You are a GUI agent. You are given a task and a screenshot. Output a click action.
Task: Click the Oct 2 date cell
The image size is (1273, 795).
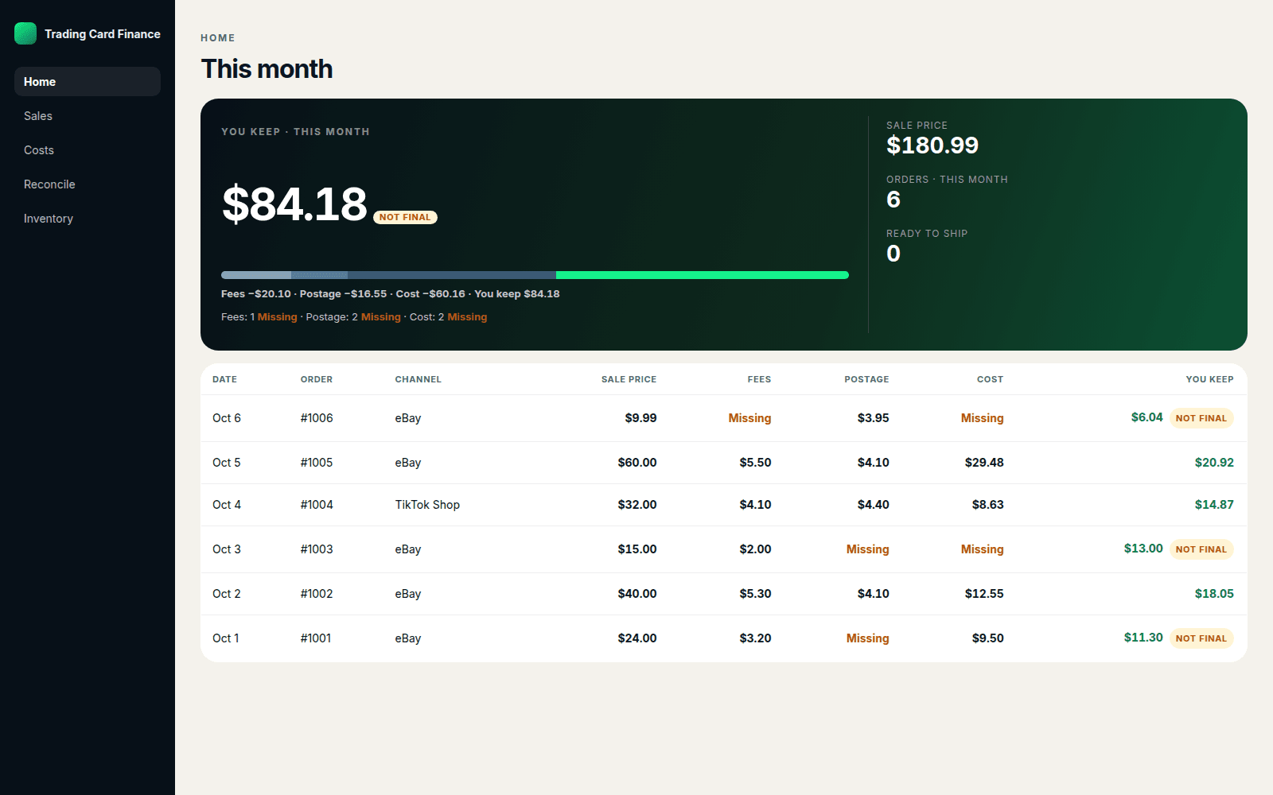point(227,594)
